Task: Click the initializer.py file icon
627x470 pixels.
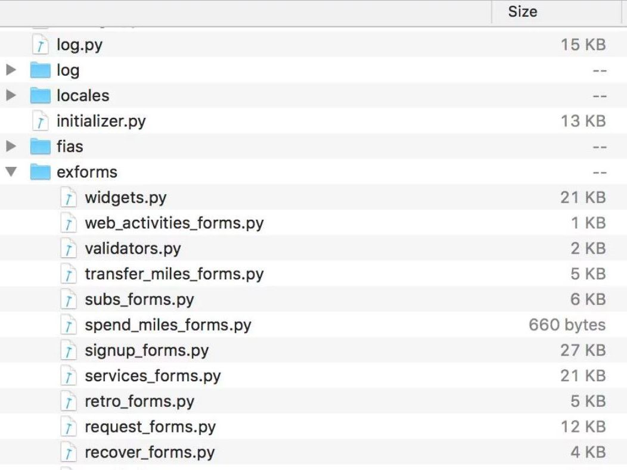Action: pos(40,122)
